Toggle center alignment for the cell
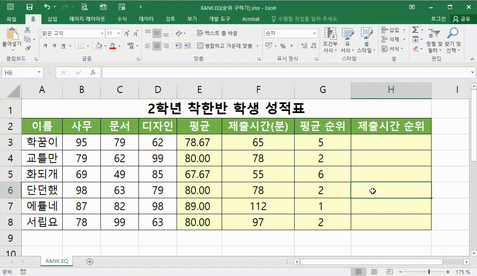Image resolution: width=477 pixels, height=276 pixels. pyautogui.click(x=158, y=46)
